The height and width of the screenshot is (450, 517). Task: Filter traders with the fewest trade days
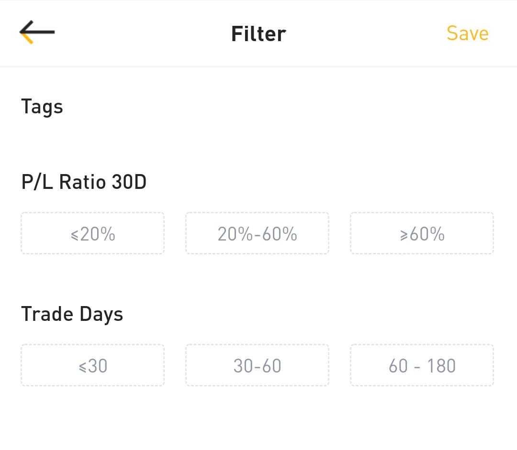click(x=93, y=365)
